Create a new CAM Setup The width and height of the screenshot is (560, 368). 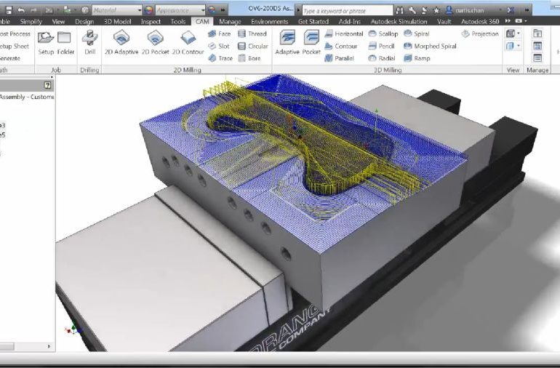[45, 42]
